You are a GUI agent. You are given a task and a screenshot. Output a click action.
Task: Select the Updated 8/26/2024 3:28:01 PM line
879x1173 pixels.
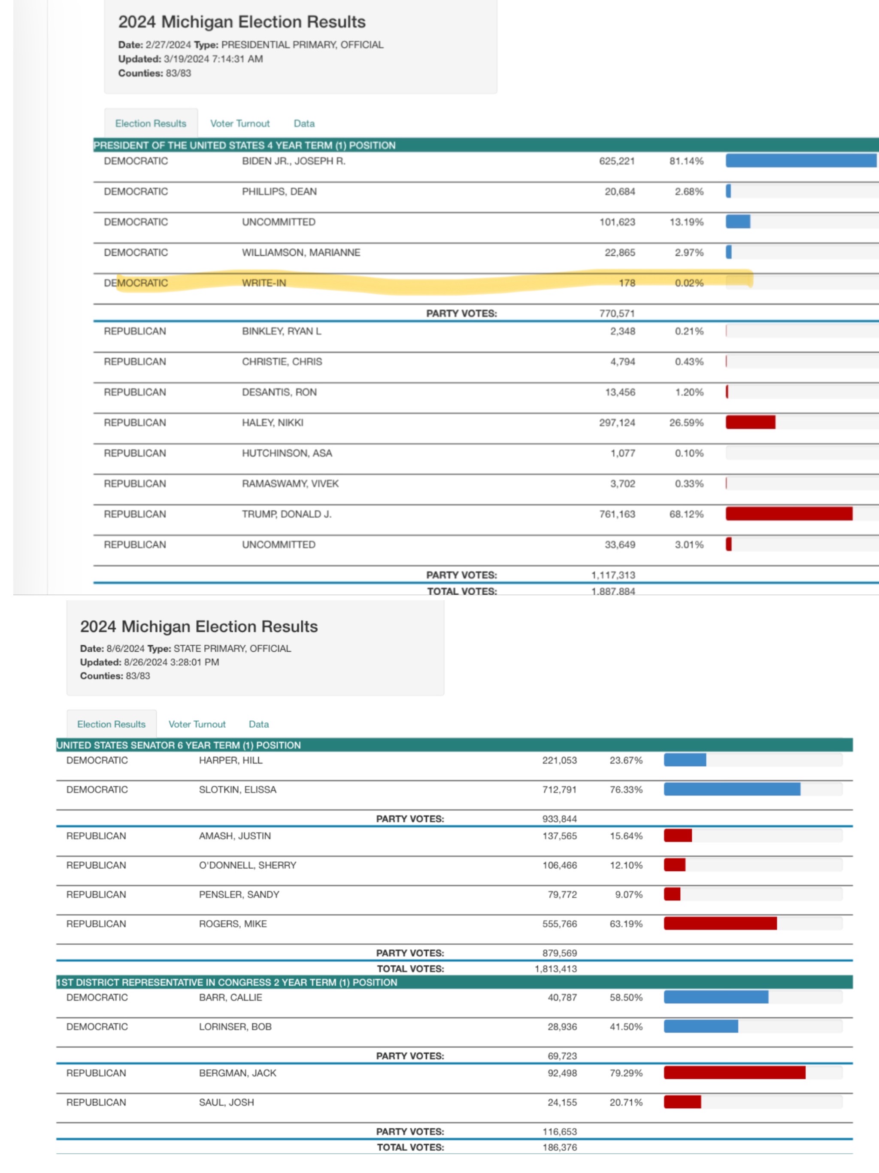(x=149, y=662)
